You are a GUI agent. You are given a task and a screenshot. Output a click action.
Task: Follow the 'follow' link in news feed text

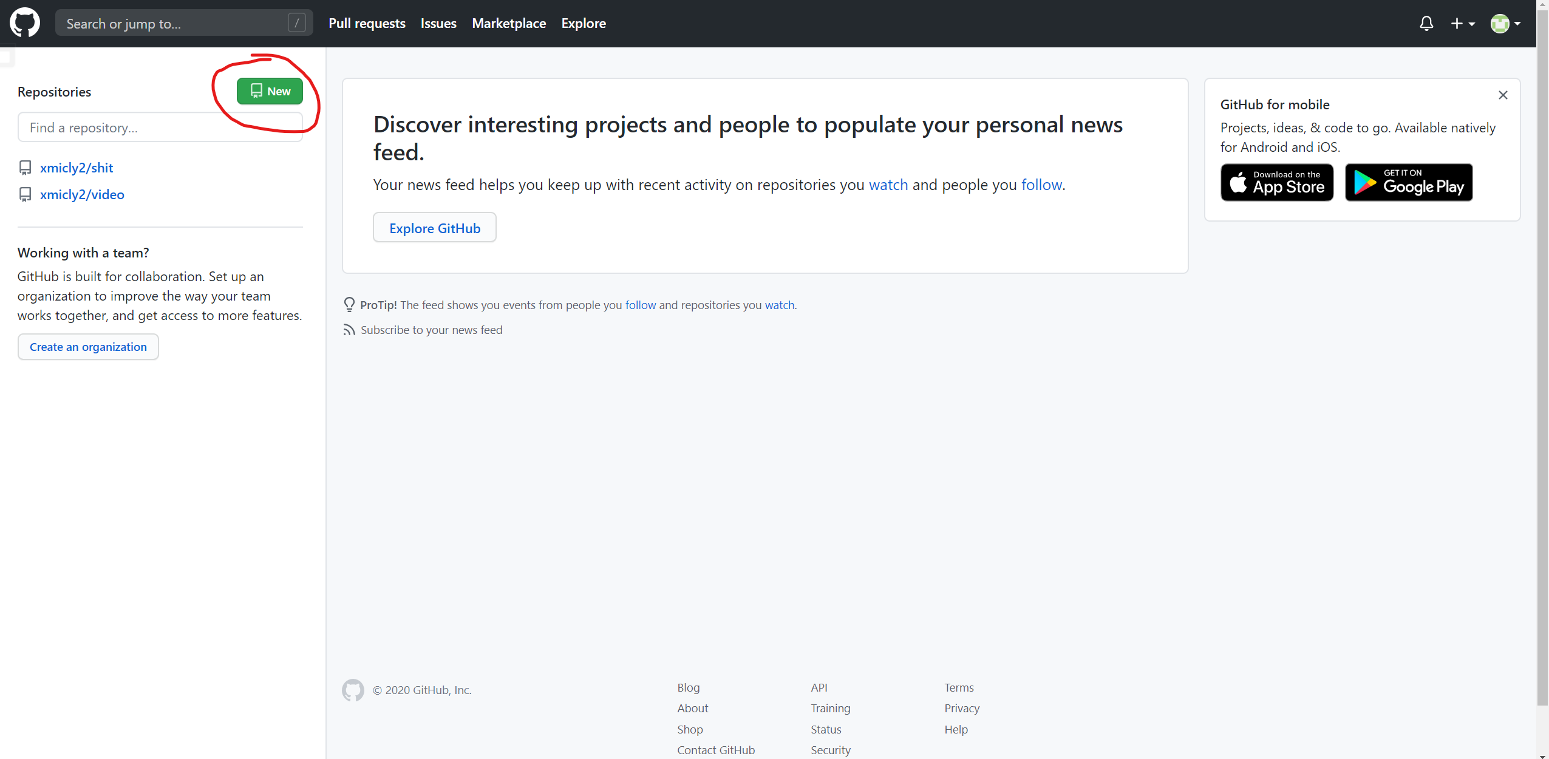coord(1041,185)
